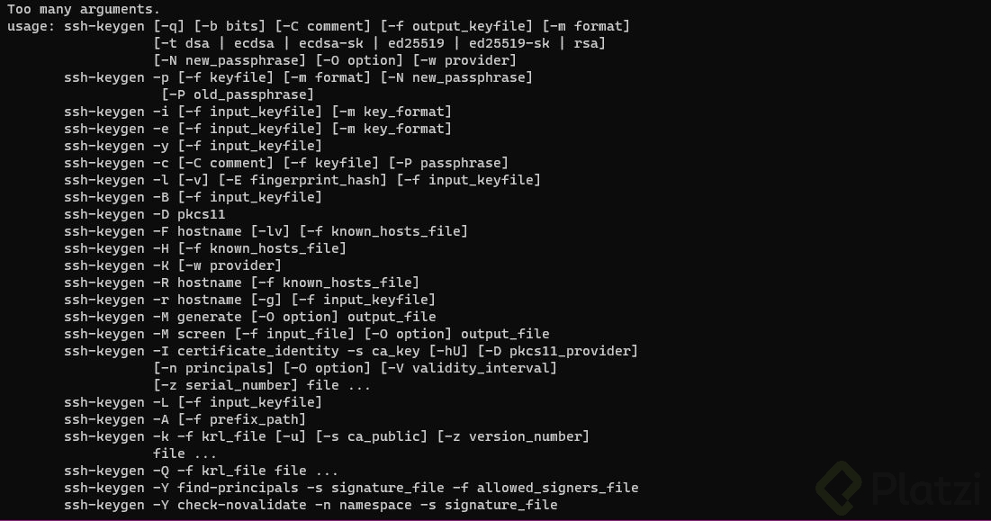The height and width of the screenshot is (521, 991).
Task: Click the '-F hostname' usage entry
Action: click(197, 231)
